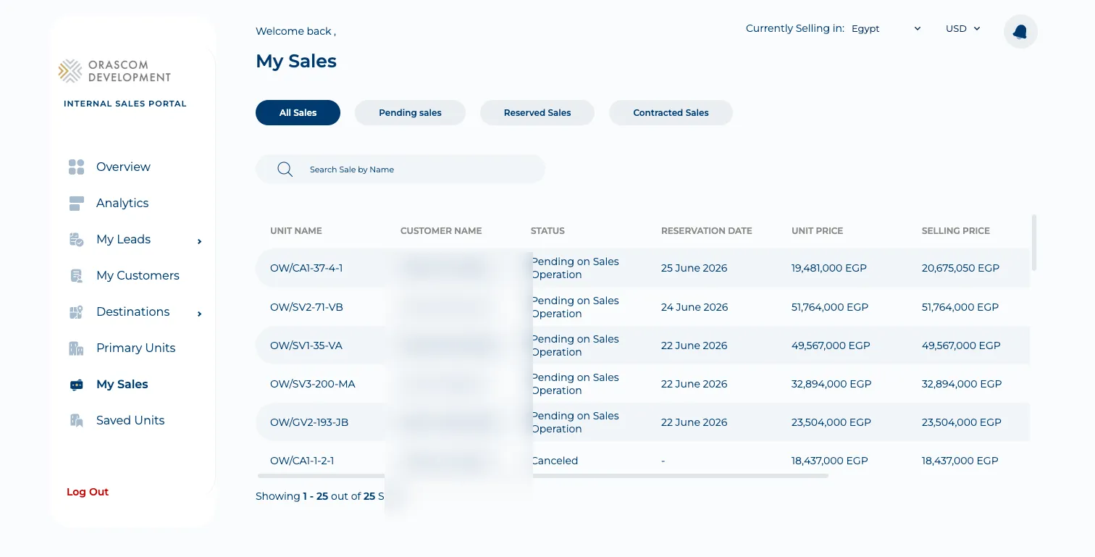Viewport: 1095px width, 557px height.
Task: Open Saved Units in sidebar
Action: [130, 421]
